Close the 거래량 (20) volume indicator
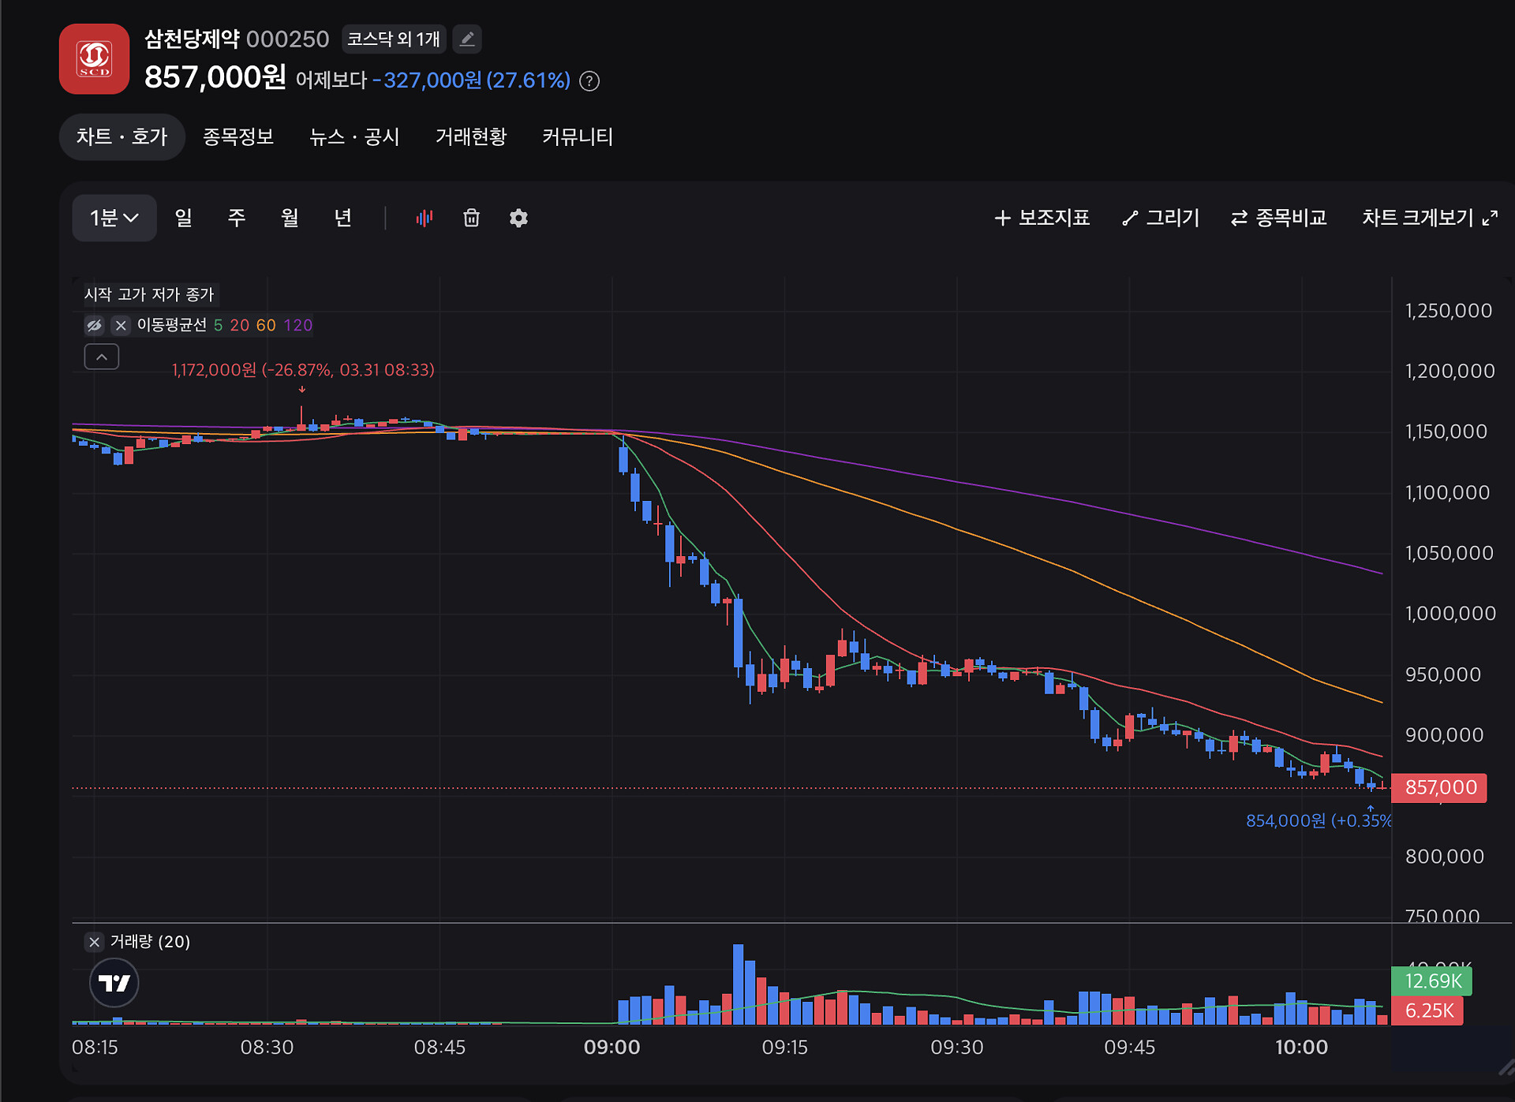The image size is (1515, 1102). pos(95,942)
